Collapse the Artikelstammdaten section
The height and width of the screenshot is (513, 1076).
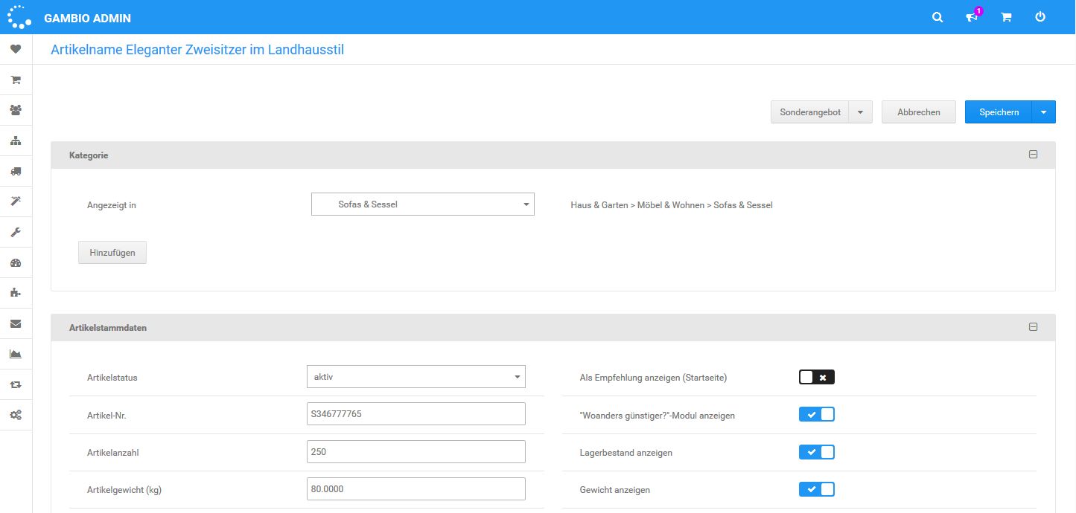tap(1033, 326)
